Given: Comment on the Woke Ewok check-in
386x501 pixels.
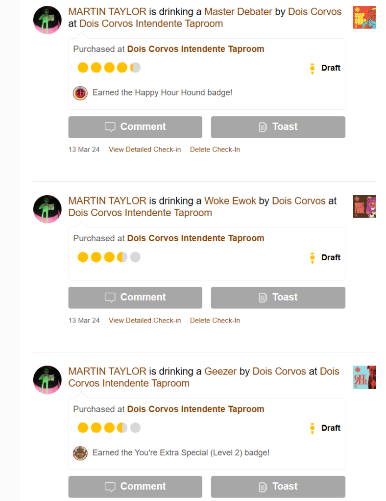Looking at the screenshot, I should pos(135,298).
